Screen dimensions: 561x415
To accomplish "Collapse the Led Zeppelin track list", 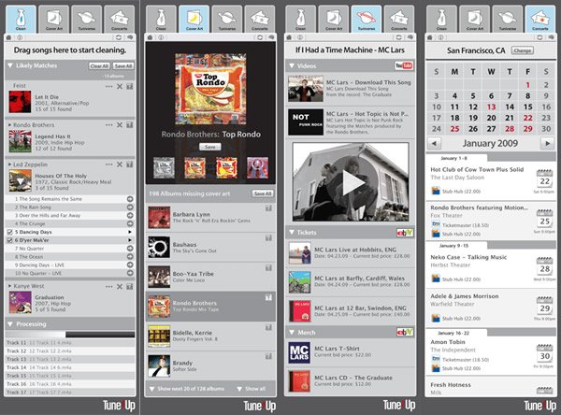I will 9,165.
